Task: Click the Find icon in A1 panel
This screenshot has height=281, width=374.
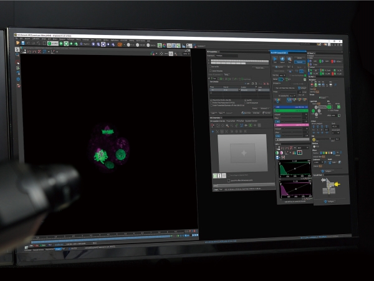Action: click(x=290, y=60)
